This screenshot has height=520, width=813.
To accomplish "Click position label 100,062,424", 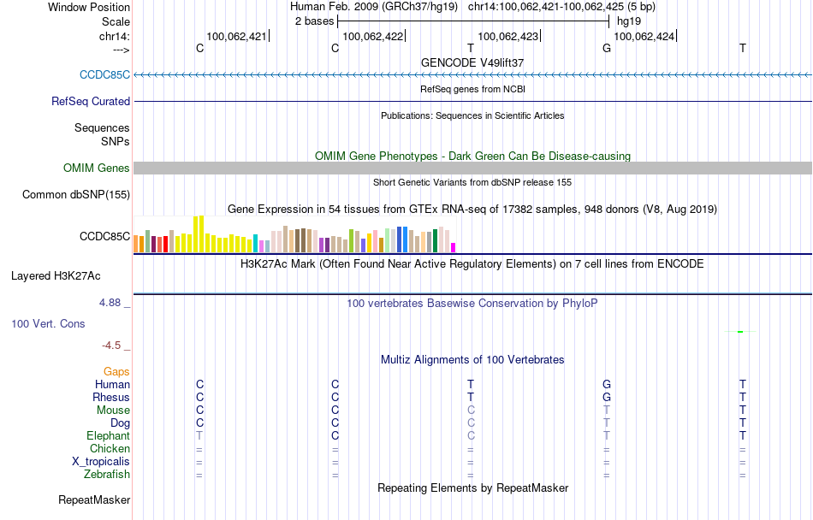I will coord(644,36).
